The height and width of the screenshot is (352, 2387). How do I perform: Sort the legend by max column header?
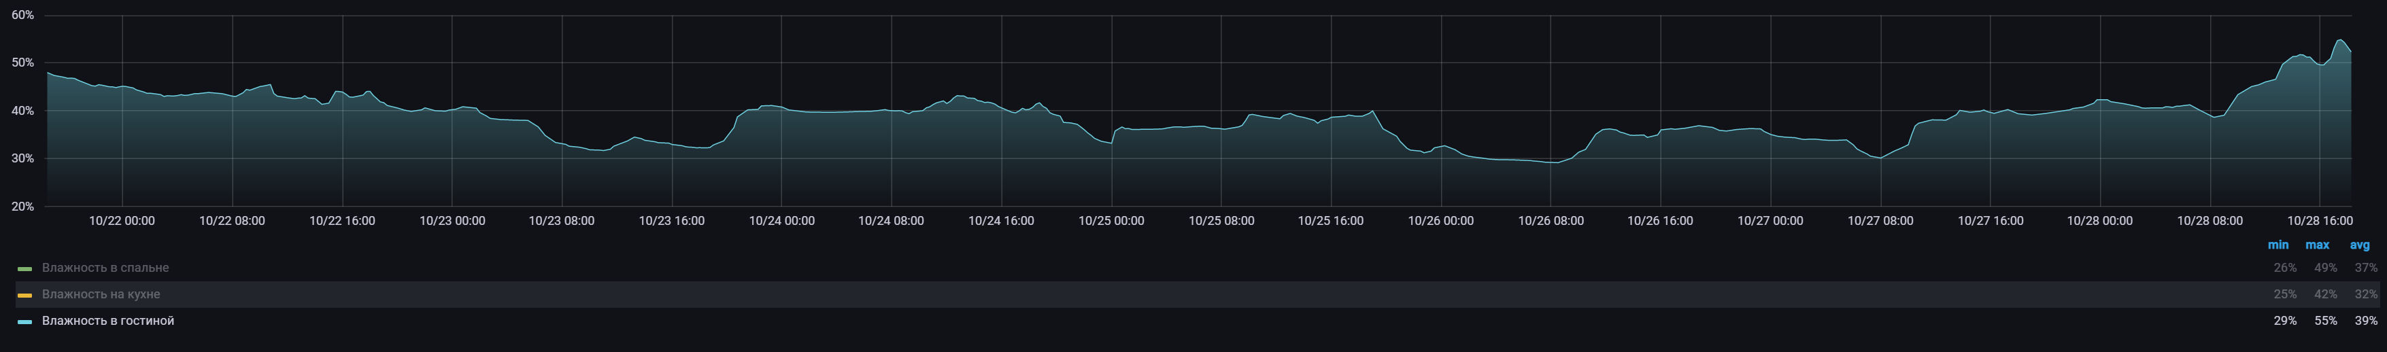2316,245
